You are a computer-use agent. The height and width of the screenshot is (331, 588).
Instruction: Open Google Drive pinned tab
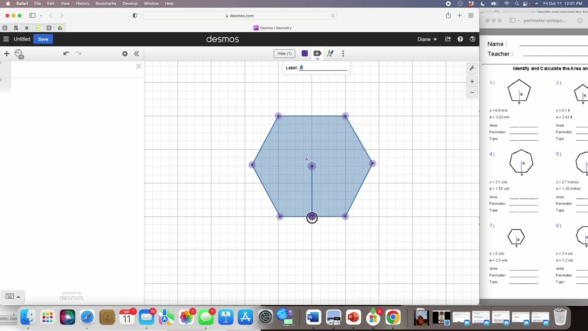click(x=60, y=28)
